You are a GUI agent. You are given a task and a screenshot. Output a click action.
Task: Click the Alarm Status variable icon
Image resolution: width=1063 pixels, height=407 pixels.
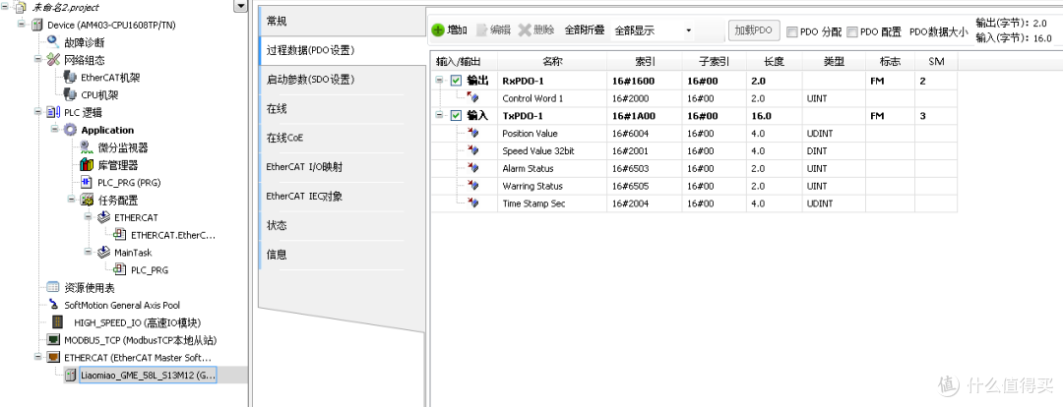[x=472, y=169]
